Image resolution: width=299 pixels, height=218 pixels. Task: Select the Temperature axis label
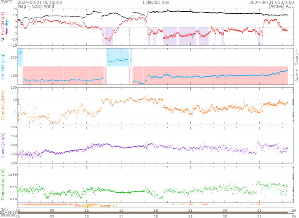point(3,183)
